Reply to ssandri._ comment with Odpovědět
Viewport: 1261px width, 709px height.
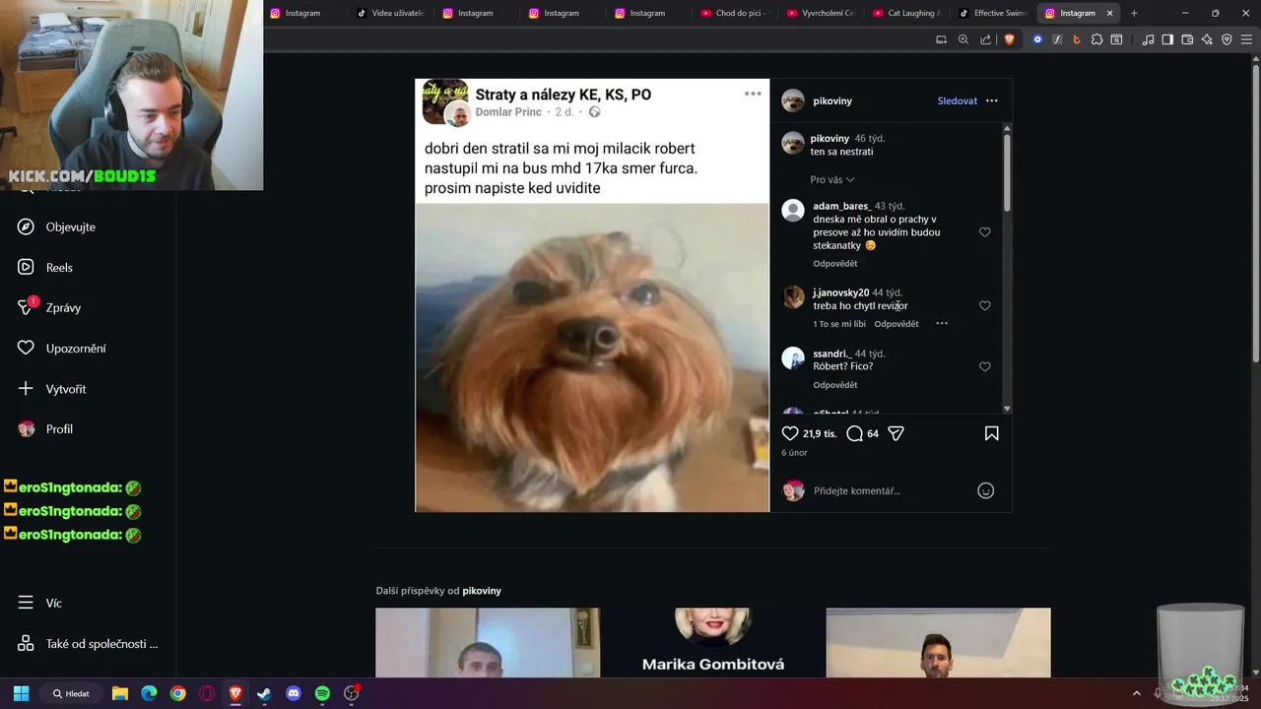click(x=835, y=385)
